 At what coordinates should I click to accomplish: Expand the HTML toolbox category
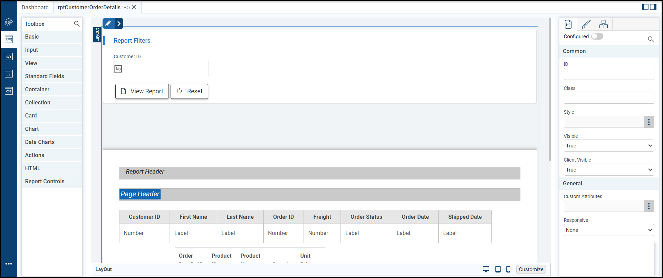pyautogui.click(x=52, y=168)
